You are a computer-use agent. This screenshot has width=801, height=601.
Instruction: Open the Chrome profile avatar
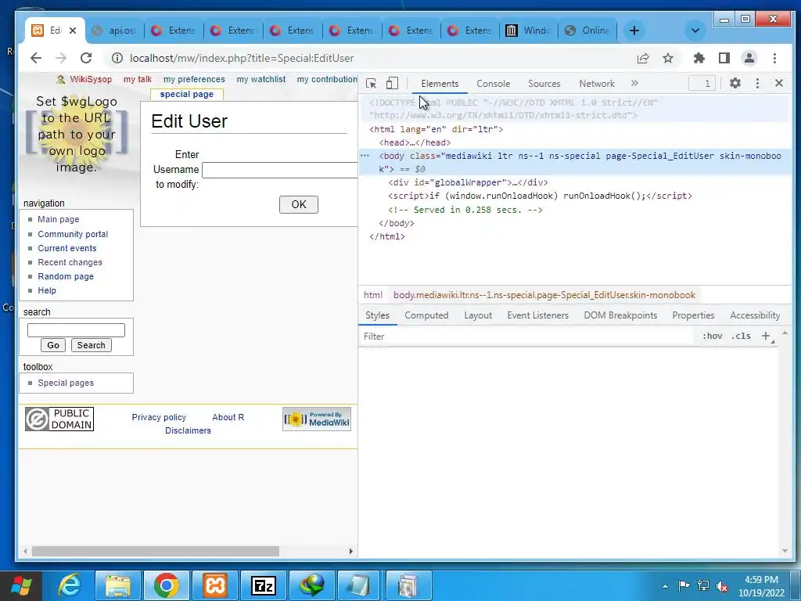(749, 58)
